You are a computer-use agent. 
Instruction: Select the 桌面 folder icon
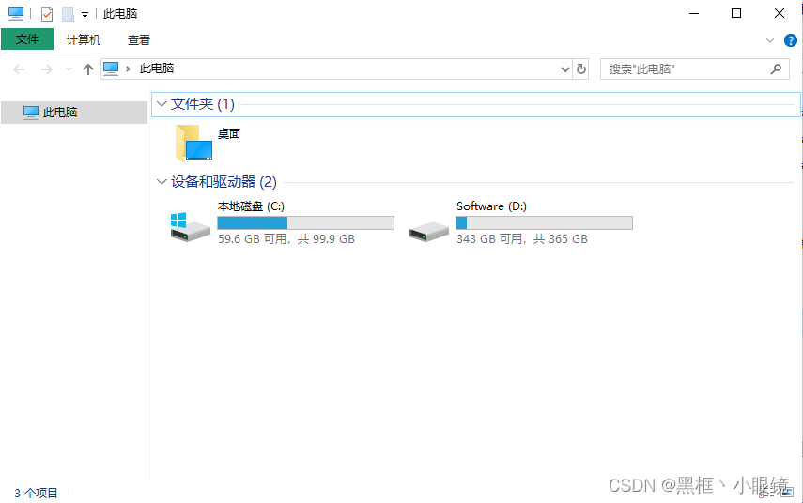pyautogui.click(x=193, y=144)
